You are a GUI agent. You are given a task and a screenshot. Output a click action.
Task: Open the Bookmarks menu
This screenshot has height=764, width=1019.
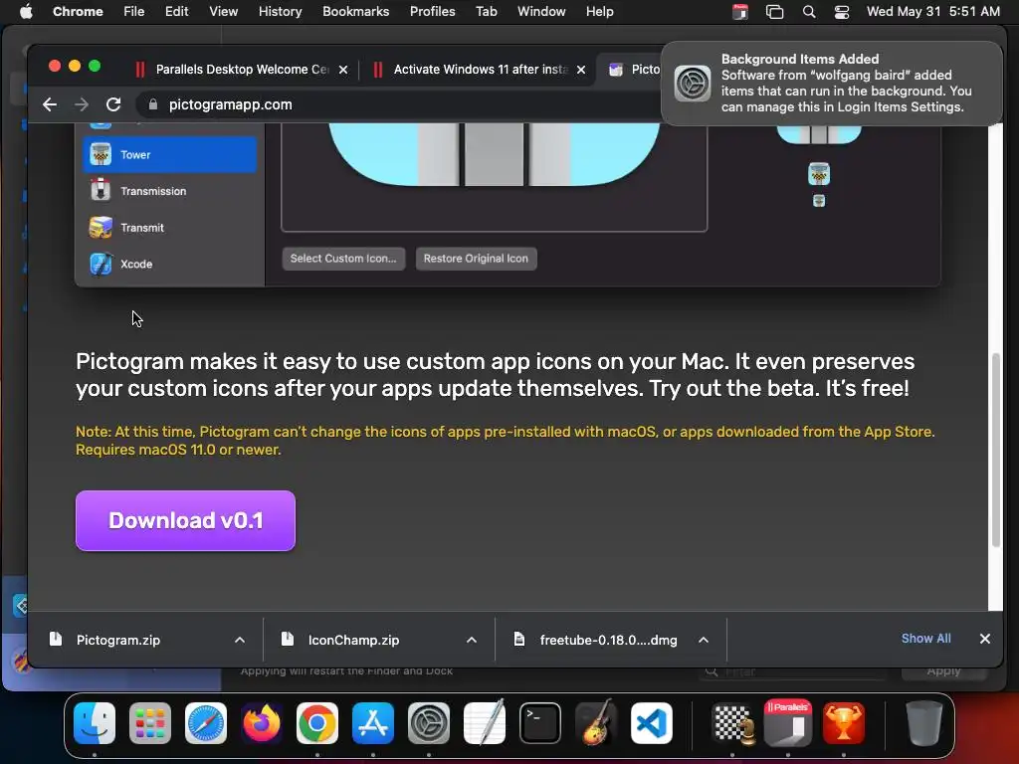[355, 12]
